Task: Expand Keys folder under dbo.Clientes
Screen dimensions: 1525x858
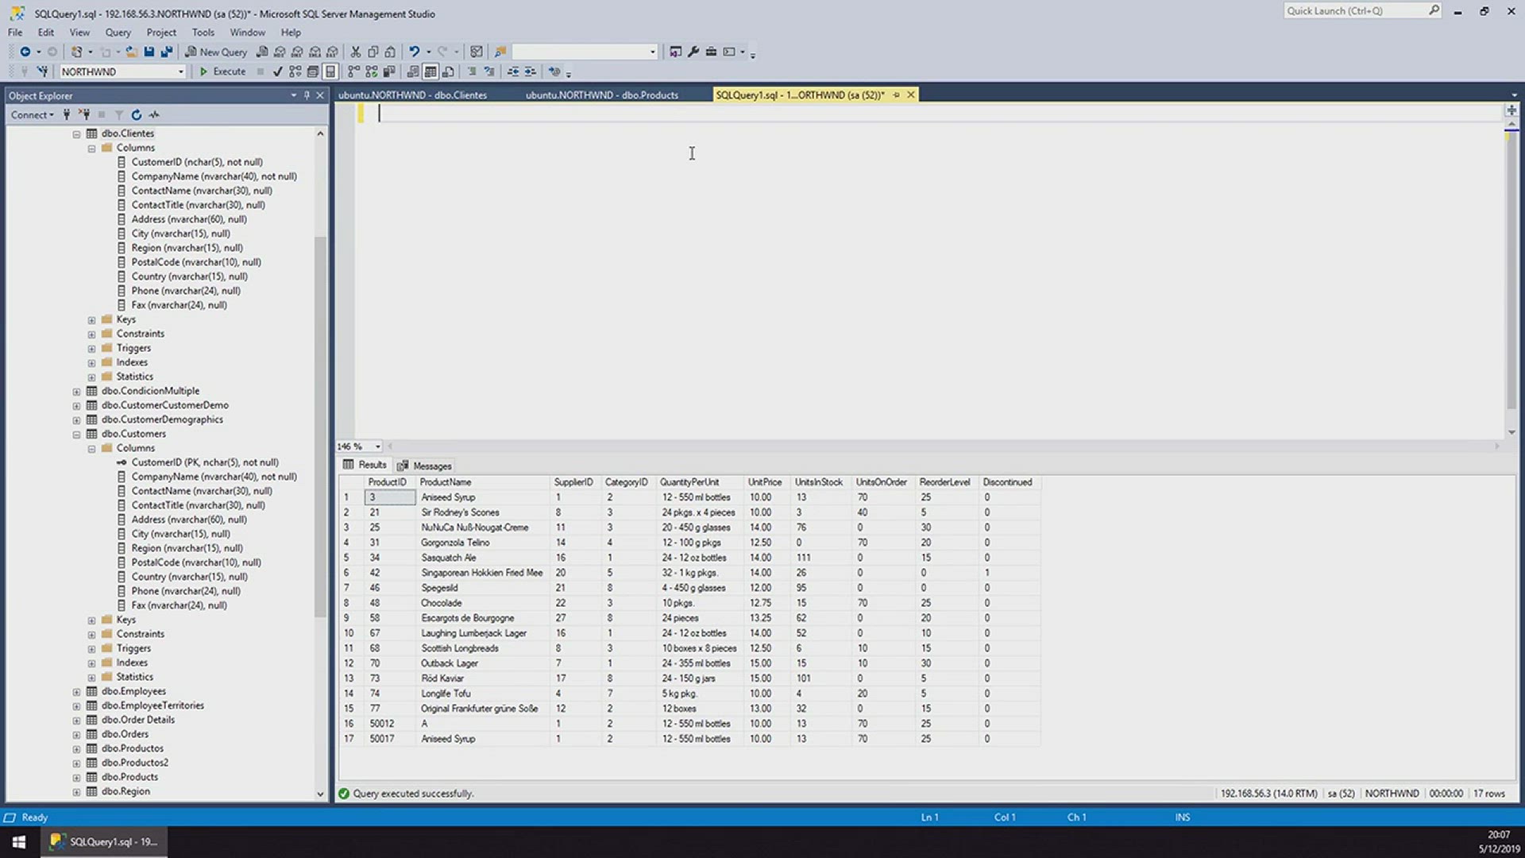Action: [92, 320]
